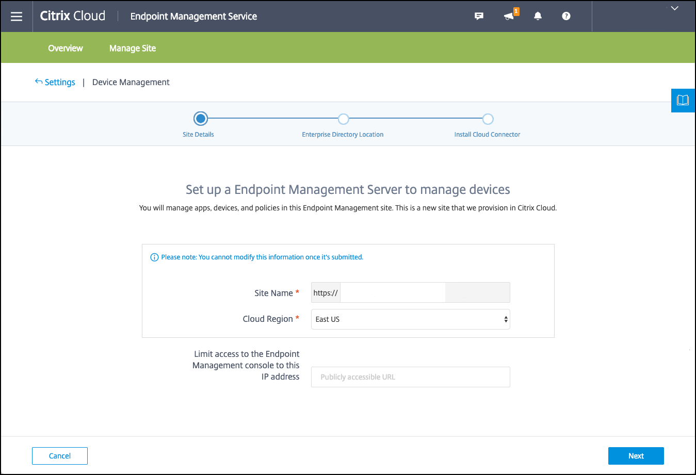Click the back arrow next to Settings

coord(39,81)
